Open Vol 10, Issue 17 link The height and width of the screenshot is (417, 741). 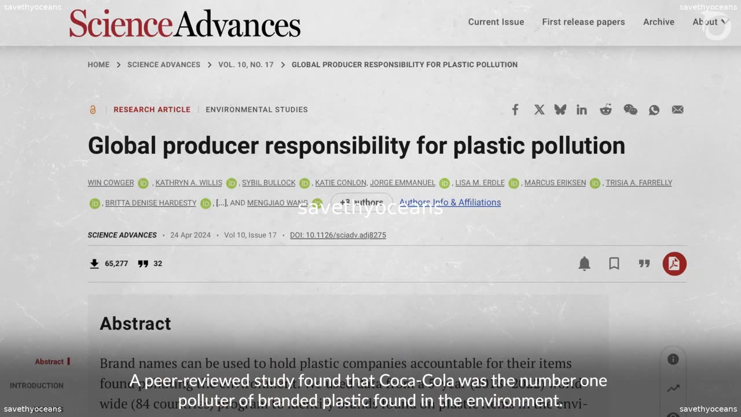[250, 235]
